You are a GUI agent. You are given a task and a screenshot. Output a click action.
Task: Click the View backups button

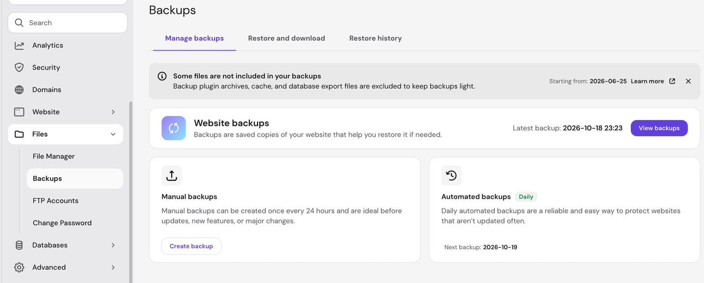click(659, 128)
